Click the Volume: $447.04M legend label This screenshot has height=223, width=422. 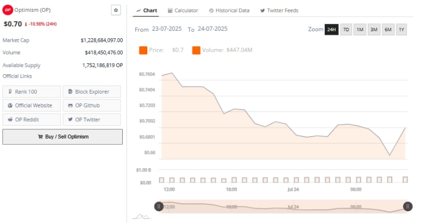[227, 50]
